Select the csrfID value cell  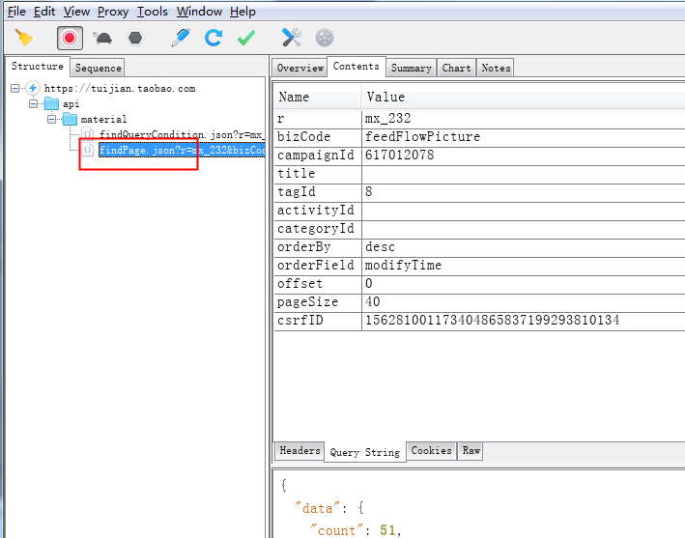(x=524, y=320)
